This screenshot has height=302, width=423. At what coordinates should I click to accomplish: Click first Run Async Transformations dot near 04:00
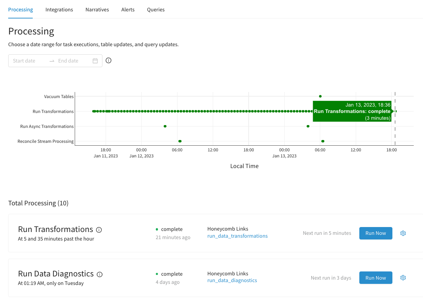point(165,126)
